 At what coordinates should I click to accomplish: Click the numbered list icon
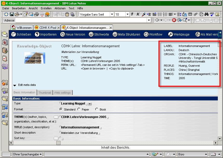[165, 14]
